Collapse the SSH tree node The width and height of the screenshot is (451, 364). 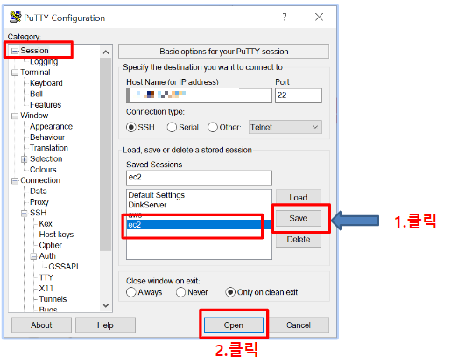tap(24, 213)
